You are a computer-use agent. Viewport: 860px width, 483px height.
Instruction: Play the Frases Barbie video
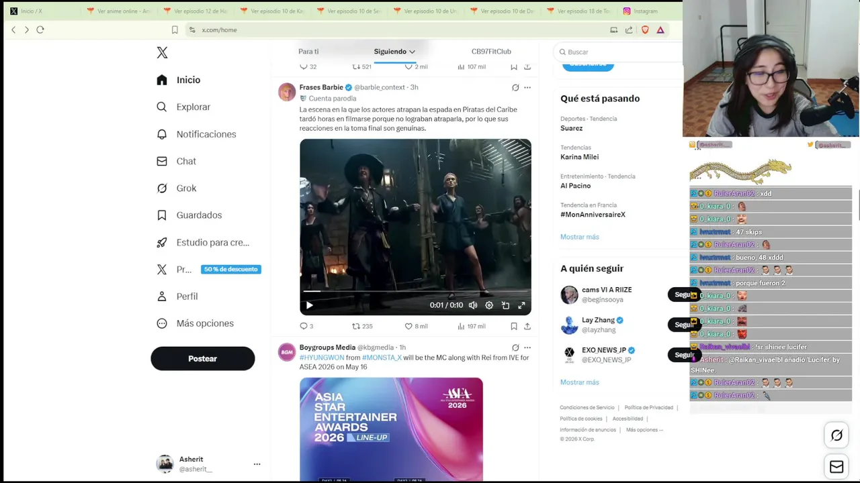pyautogui.click(x=309, y=305)
